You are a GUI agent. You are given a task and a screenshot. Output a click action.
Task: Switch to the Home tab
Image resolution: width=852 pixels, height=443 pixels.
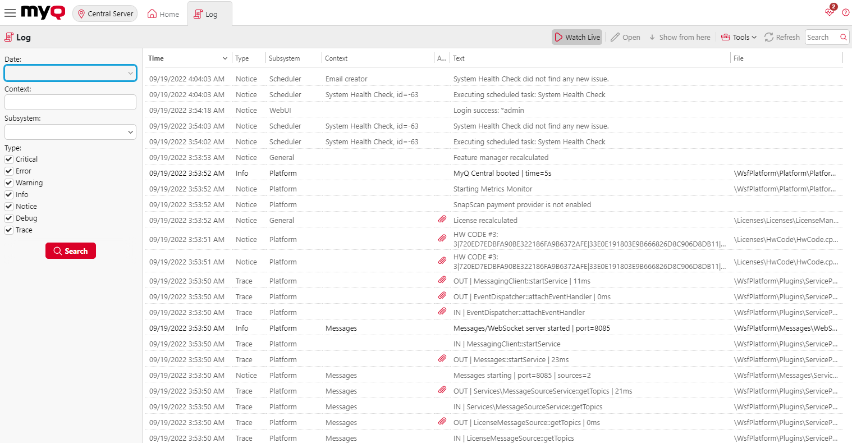coord(163,13)
